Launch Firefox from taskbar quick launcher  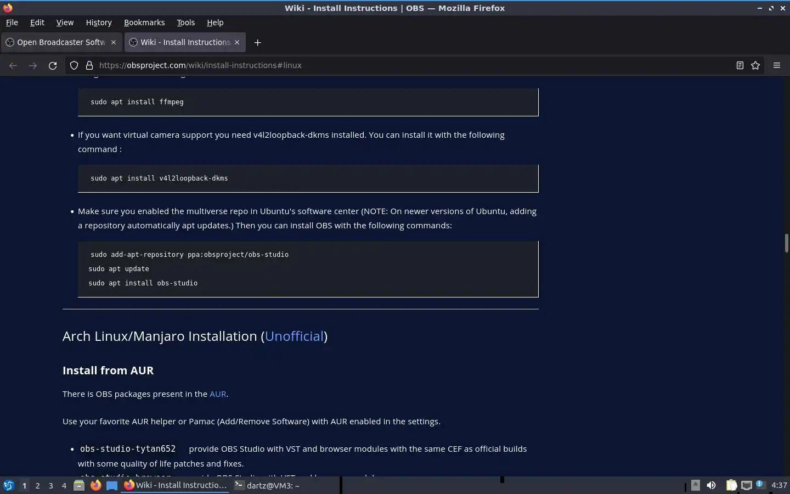95,485
